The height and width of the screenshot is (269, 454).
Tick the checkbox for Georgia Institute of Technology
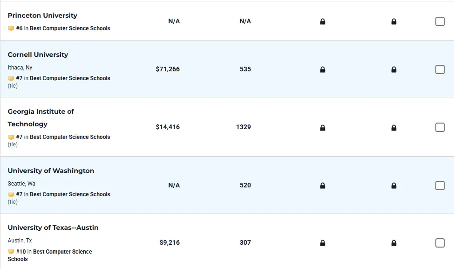click(440, 127)
